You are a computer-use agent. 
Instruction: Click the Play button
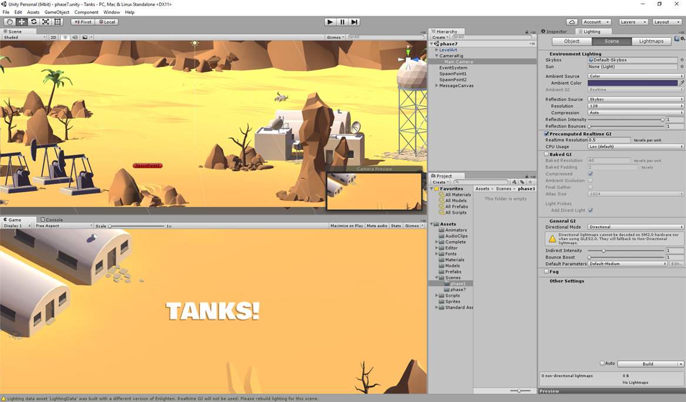[330, 22]
